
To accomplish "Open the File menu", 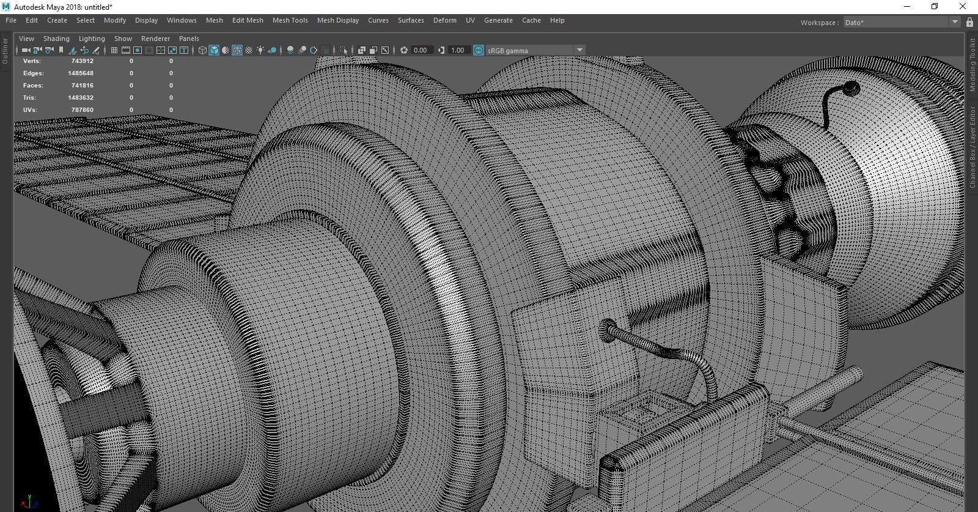I will (11, 20).
